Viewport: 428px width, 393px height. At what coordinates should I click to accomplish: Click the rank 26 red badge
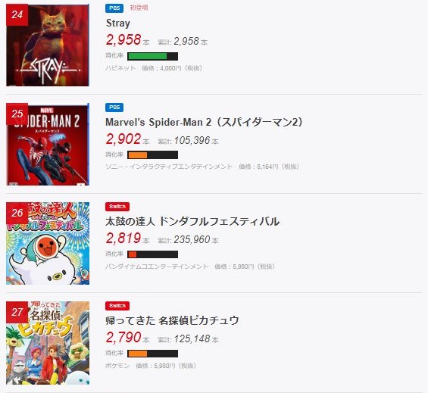coord(17,213)
